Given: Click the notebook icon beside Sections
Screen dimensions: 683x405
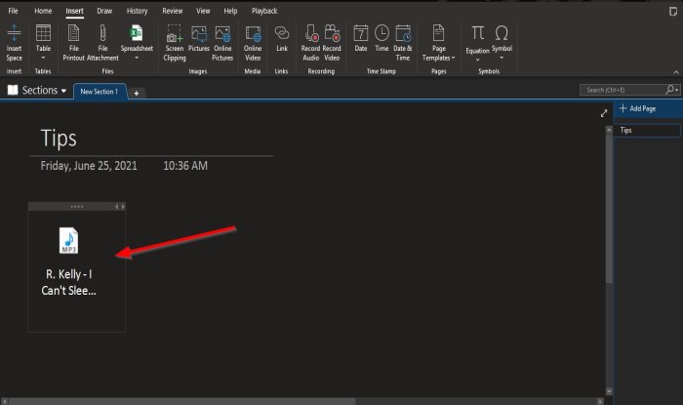Looking at the screenshot, I should tap(13, 90).
